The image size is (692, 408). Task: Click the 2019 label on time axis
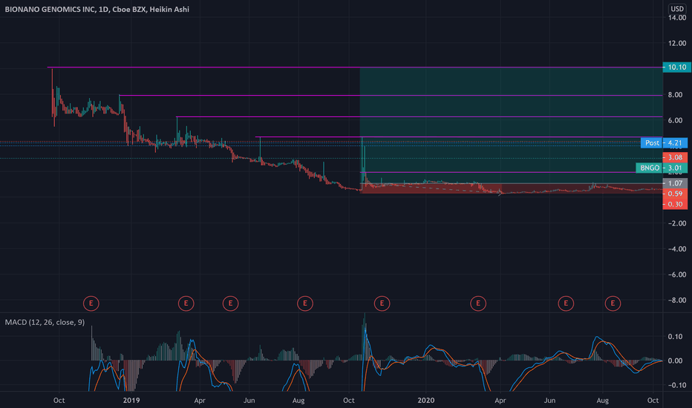point(131,401)
